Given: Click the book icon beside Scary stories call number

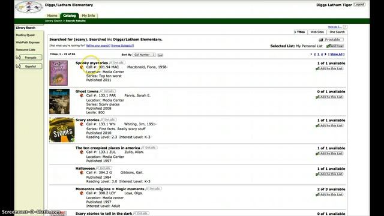Looking at the screenshot, I should click(82, 124).
